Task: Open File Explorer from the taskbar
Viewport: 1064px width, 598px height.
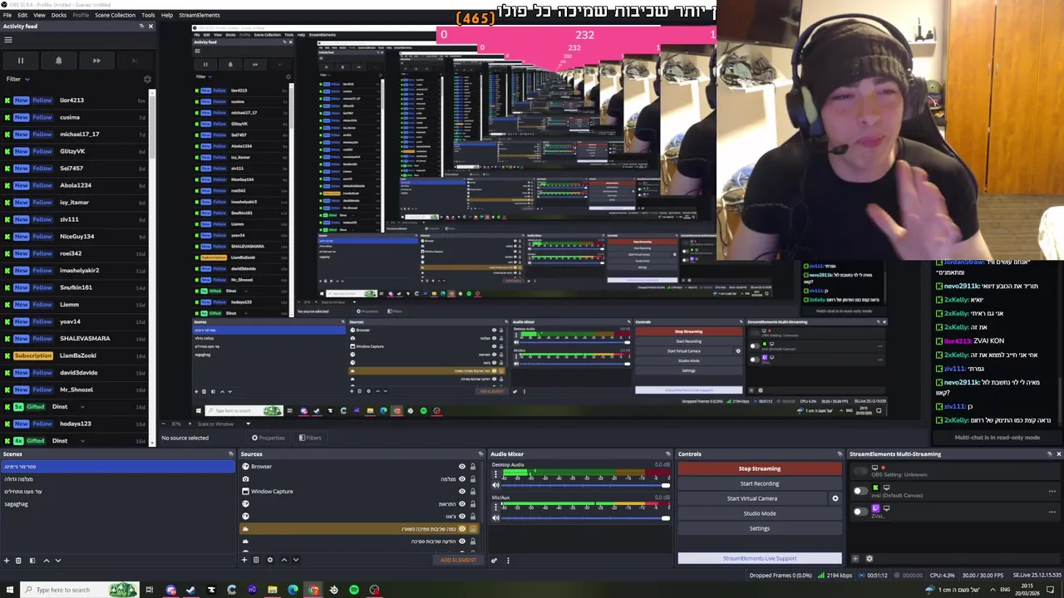Action: click(x=272, y=590)
